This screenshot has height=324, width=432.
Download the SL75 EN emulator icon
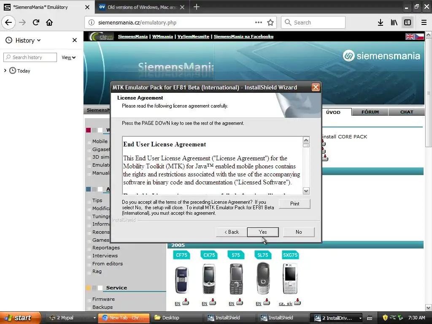[x=267, y=302]
